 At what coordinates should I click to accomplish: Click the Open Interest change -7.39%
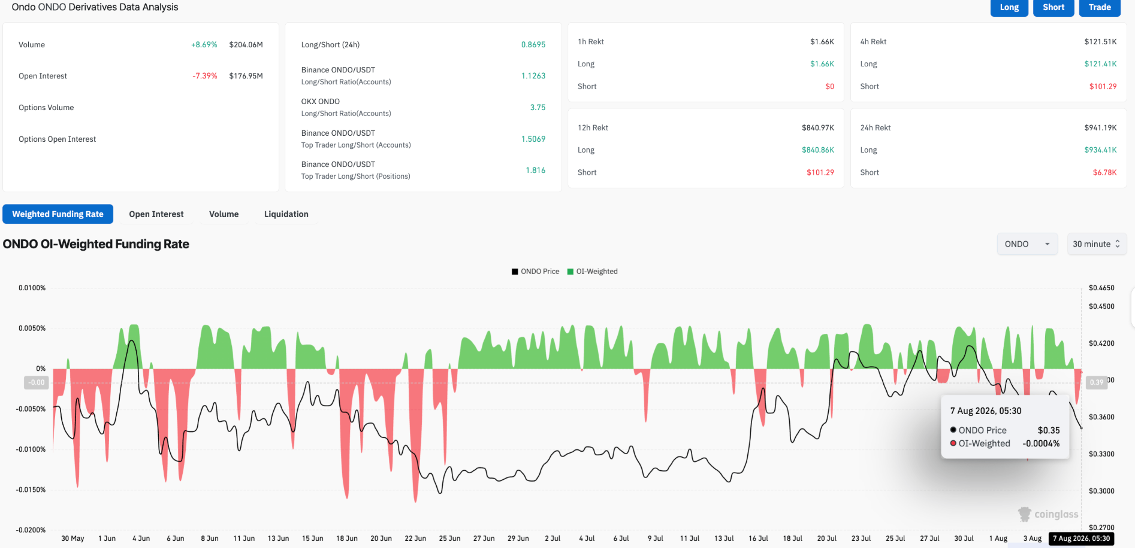[x=205, y=76]
